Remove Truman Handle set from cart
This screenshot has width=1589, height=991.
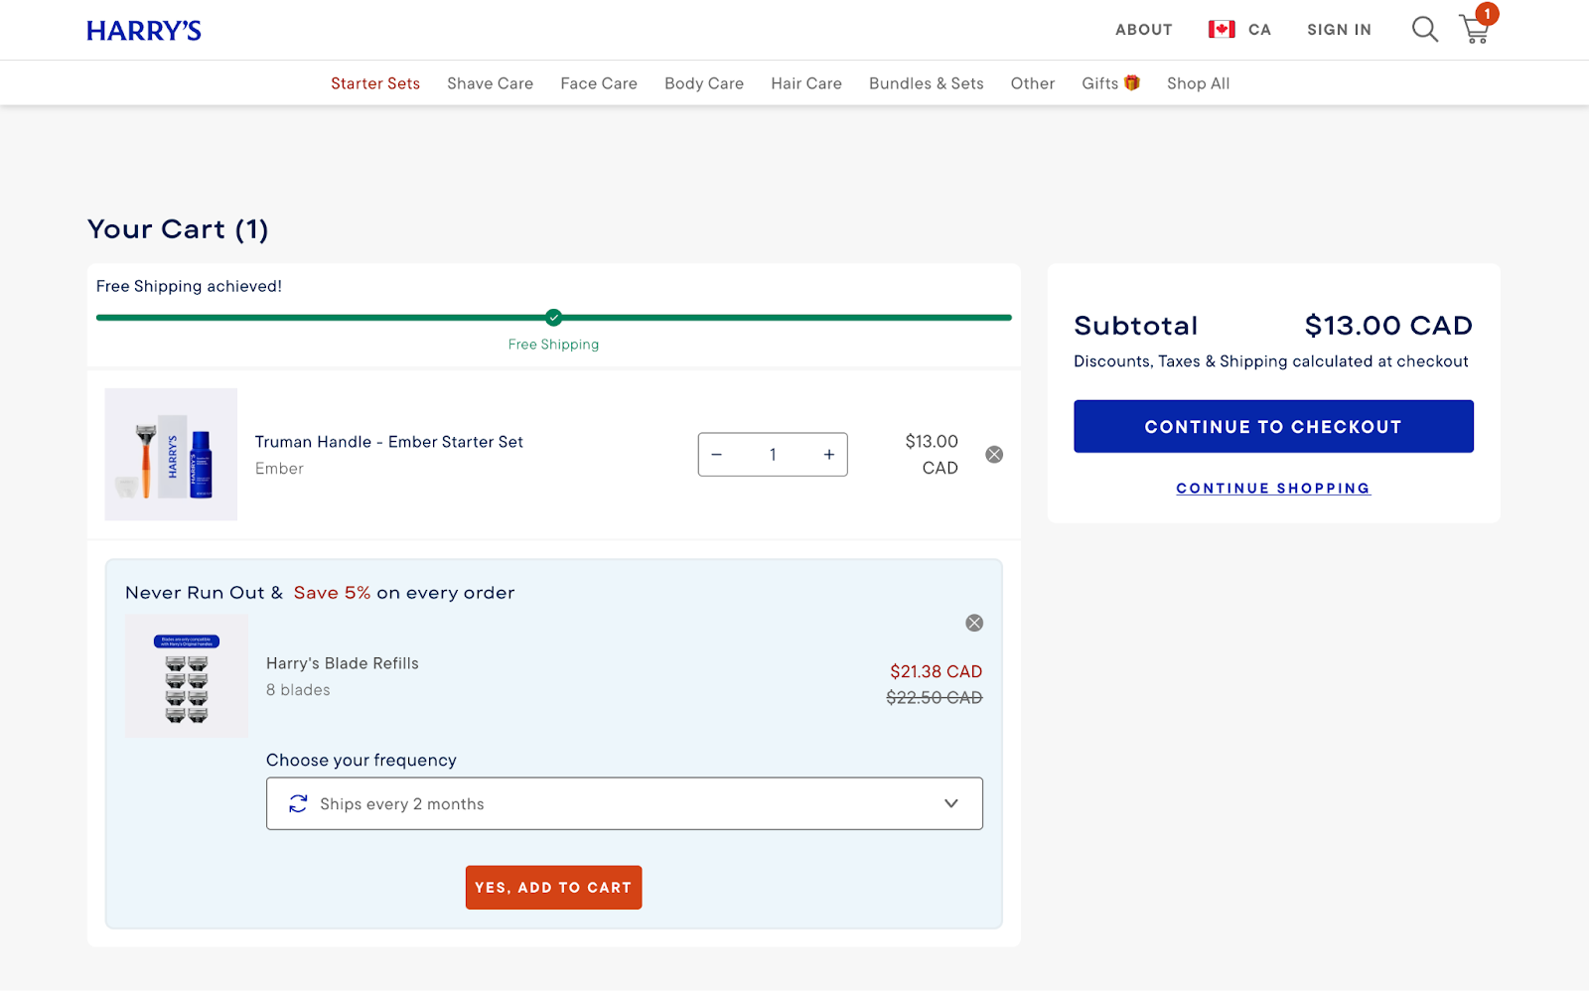(x=994, y=455)
